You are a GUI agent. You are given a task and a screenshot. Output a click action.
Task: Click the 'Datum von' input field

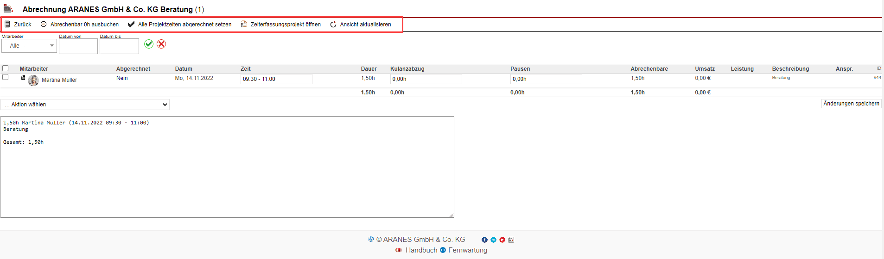point(78,46)
